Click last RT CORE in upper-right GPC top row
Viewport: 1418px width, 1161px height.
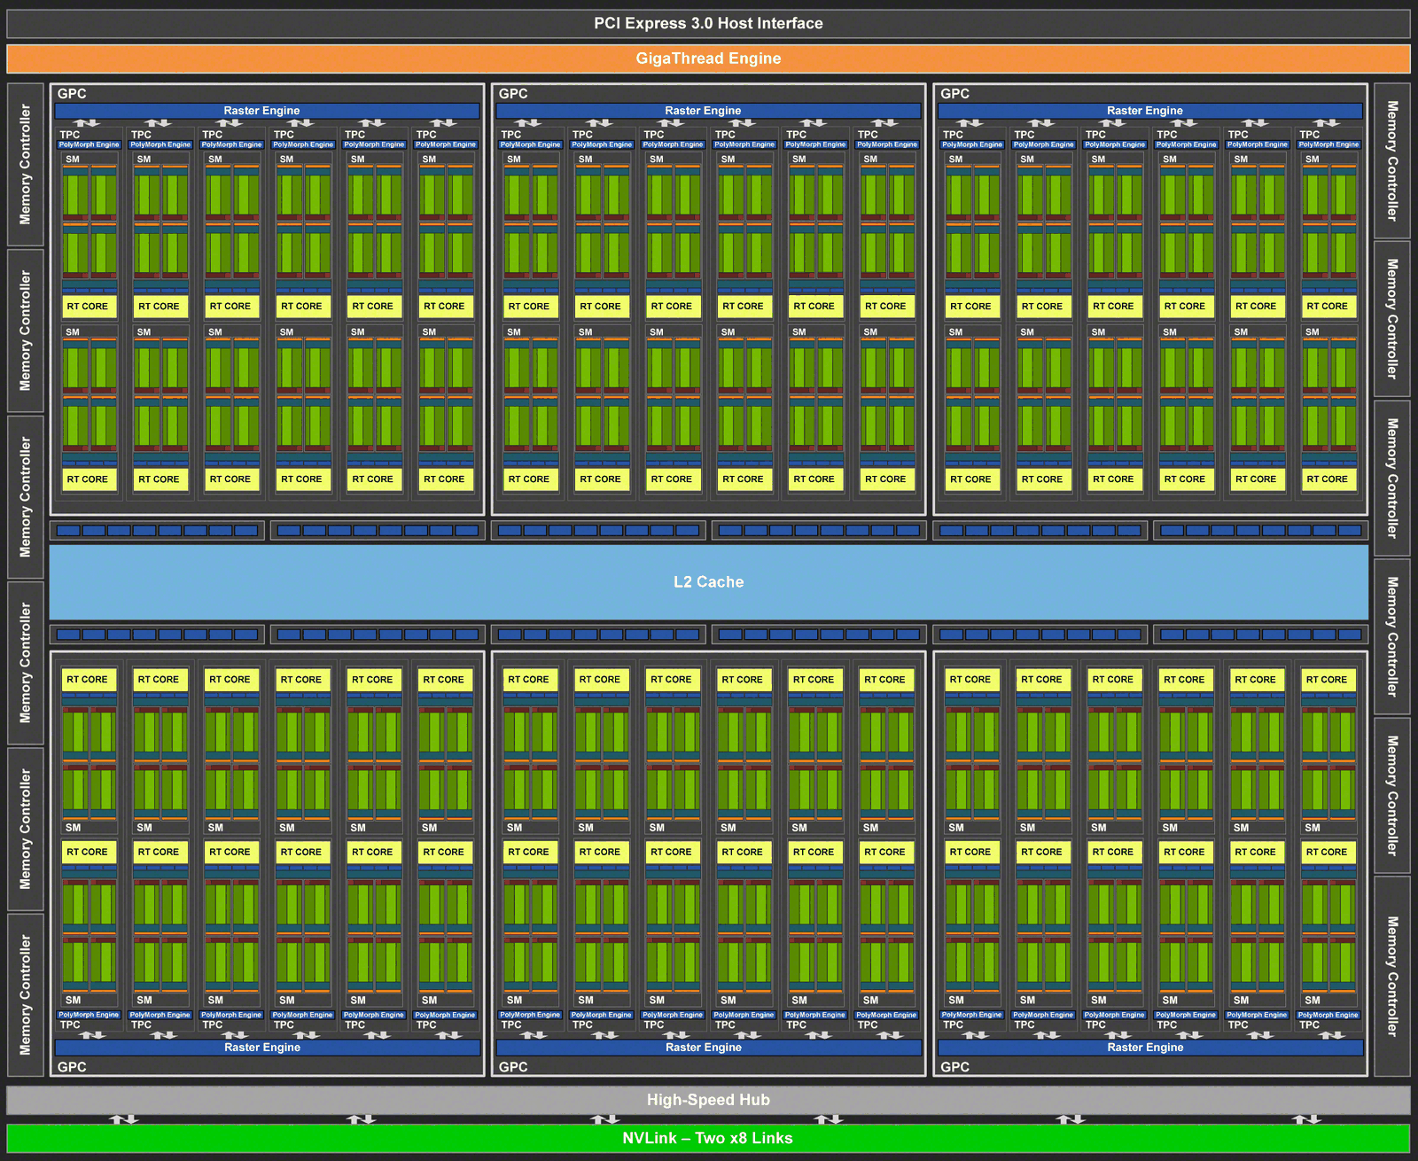click(1327, 307)
